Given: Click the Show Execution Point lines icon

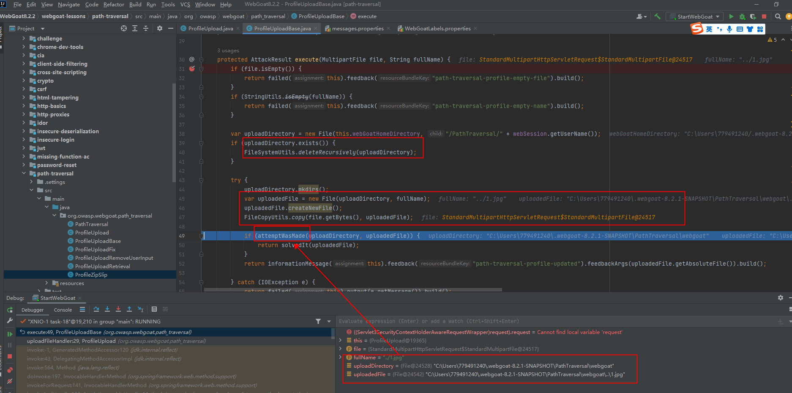Looking at the screenshot, I should tap(82, 309).
